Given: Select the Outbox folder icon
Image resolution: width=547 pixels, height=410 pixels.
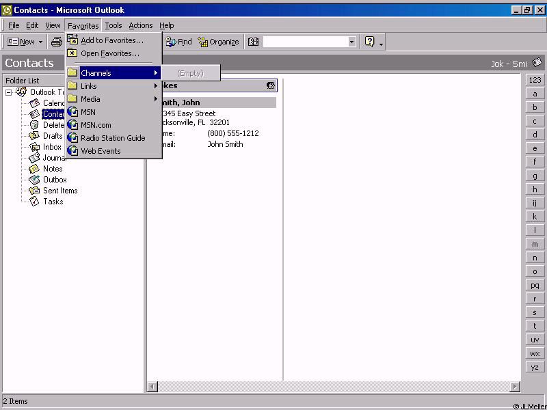Looking at the screenshot, I should coord(34,180).
